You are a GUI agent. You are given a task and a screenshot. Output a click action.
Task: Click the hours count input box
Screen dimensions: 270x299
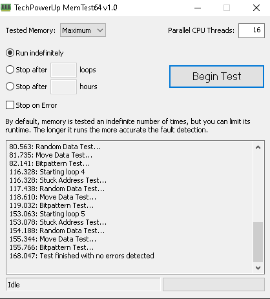coord(63,87)
